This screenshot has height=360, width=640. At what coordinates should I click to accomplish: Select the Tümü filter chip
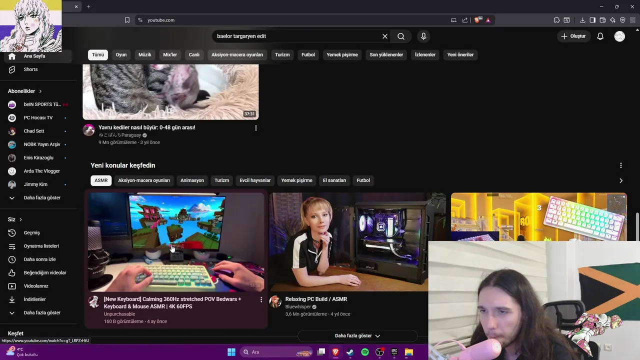coord(98,54)
